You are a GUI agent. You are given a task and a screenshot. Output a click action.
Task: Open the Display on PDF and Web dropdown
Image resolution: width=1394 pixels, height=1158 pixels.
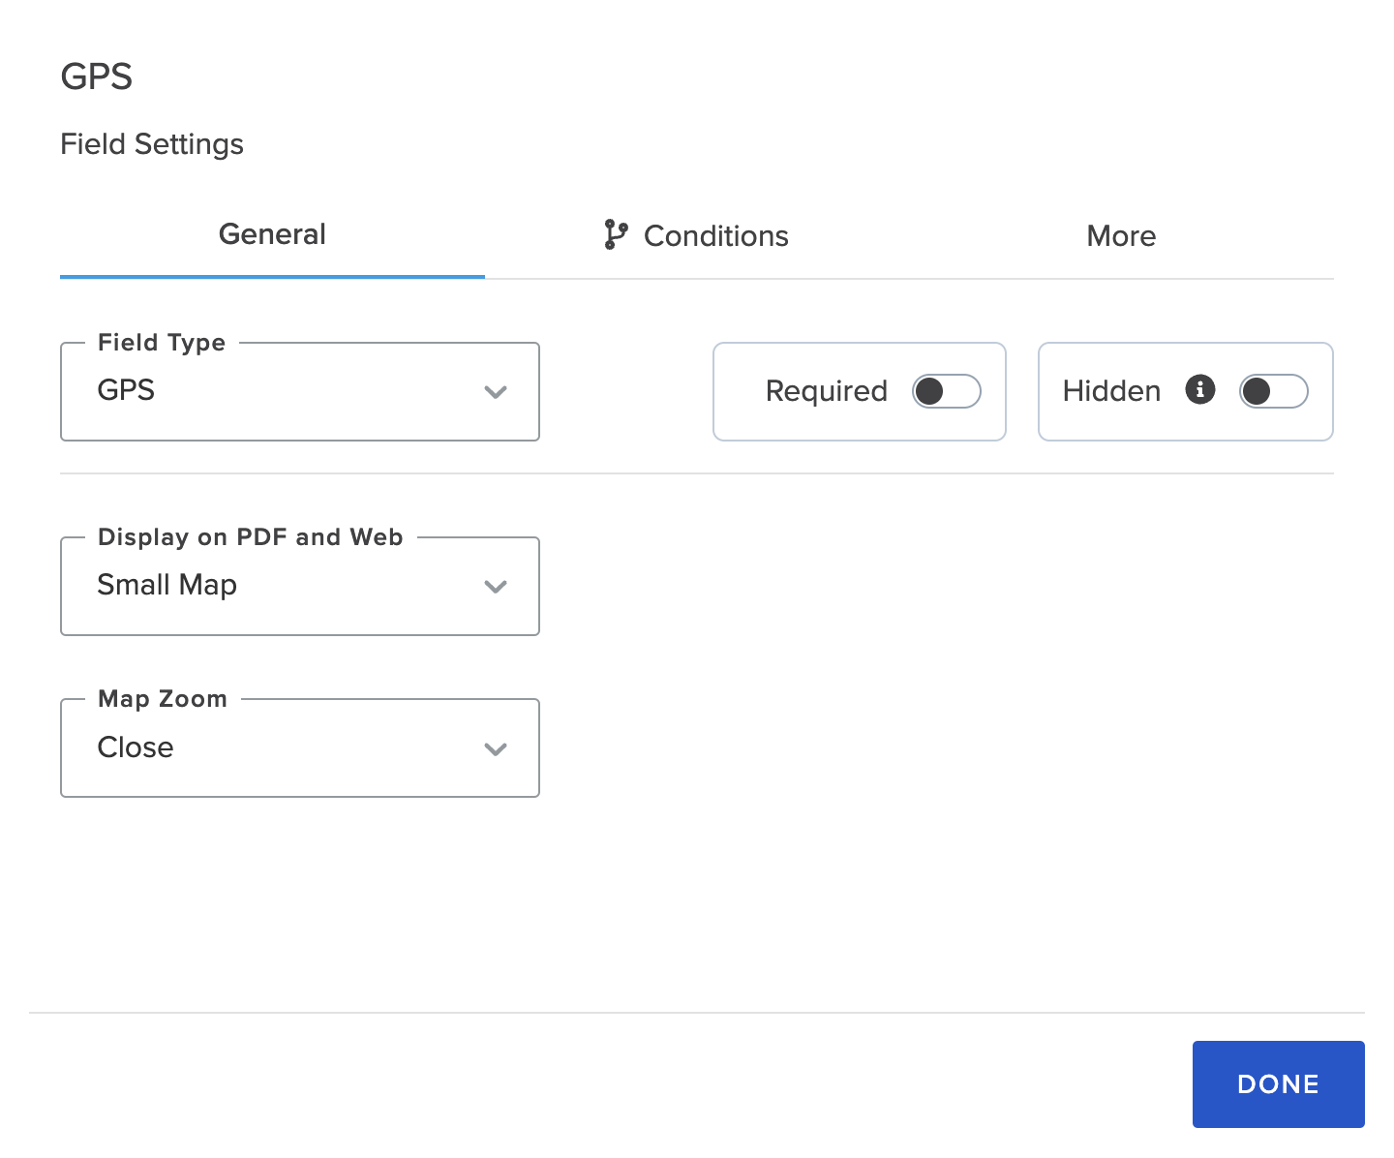(300, 586)
